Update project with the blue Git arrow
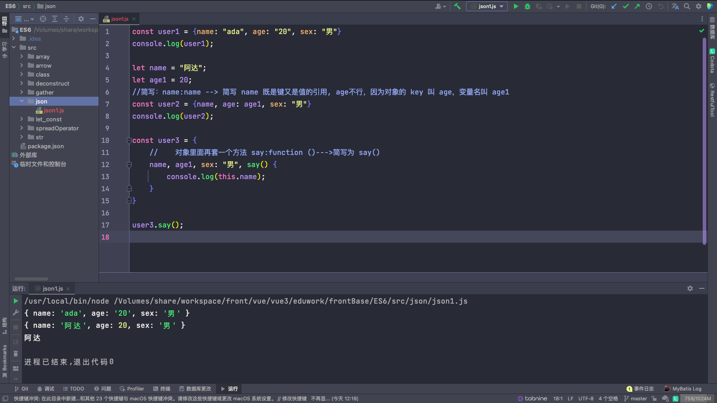 (614, 6)
